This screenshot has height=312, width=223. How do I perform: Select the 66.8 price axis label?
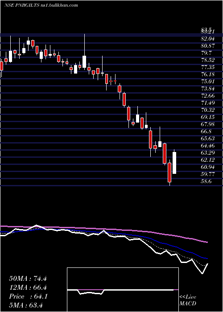[x=206, y=131]
